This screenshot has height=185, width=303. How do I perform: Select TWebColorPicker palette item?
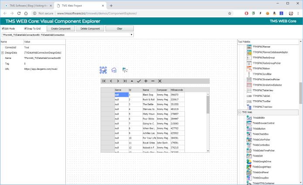click(261, 140)
